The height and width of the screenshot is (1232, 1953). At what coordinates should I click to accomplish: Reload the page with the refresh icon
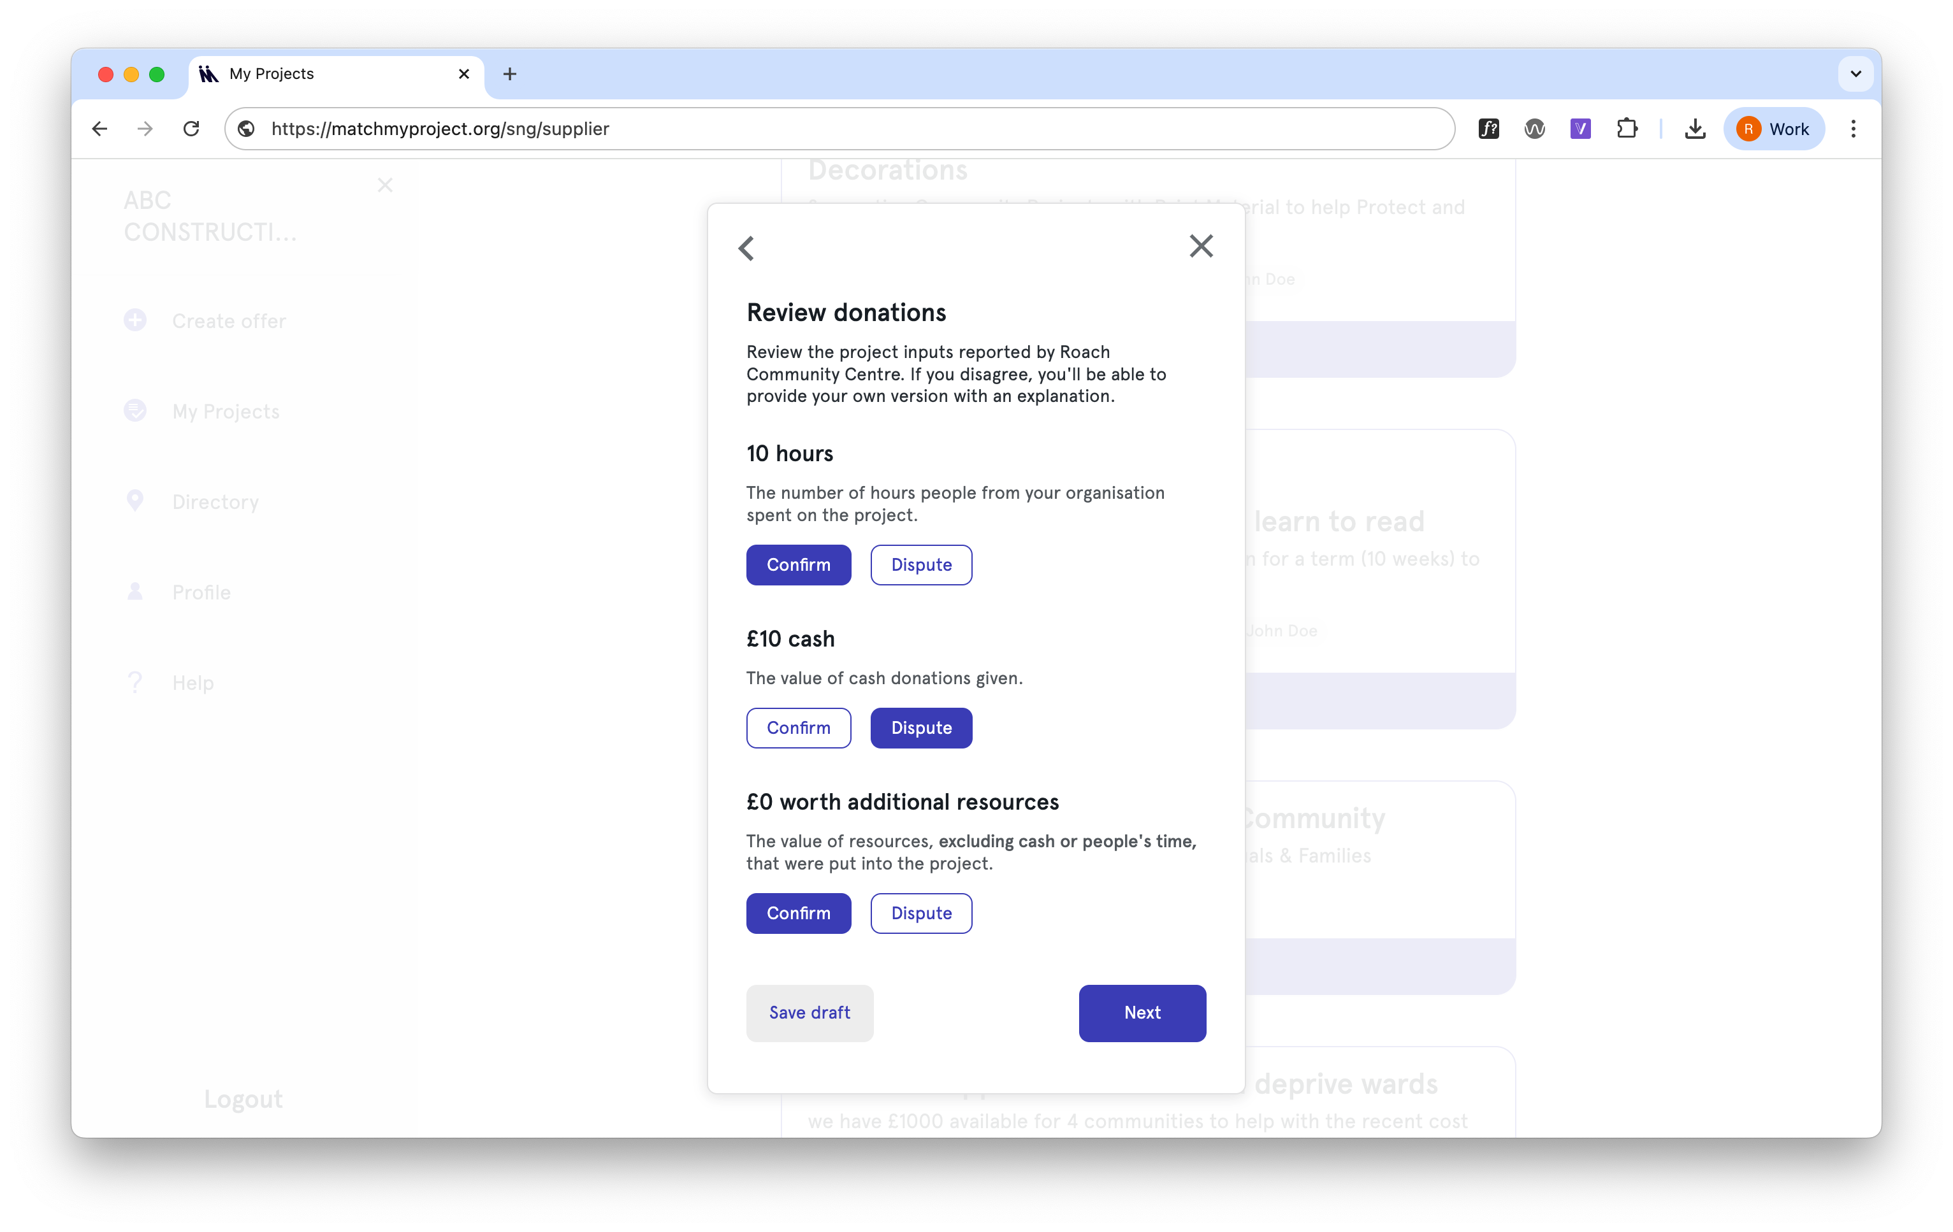coord(191,129)
